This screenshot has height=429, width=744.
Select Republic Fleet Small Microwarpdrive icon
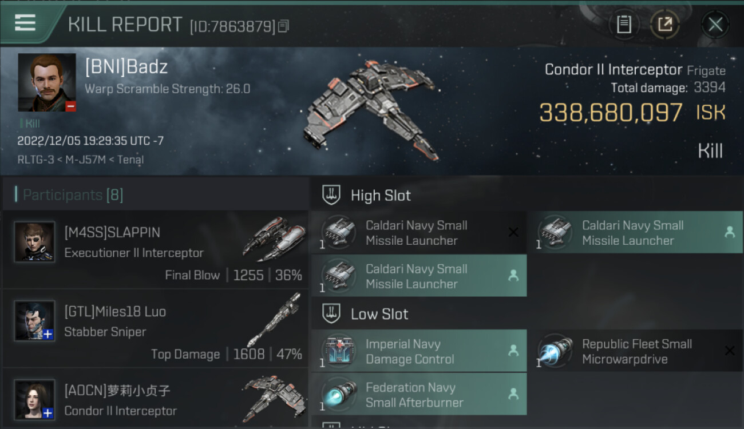pos(556,351)
